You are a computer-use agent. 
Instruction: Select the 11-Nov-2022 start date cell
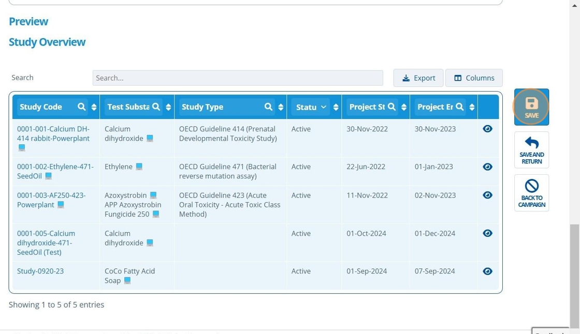(376, 204)
